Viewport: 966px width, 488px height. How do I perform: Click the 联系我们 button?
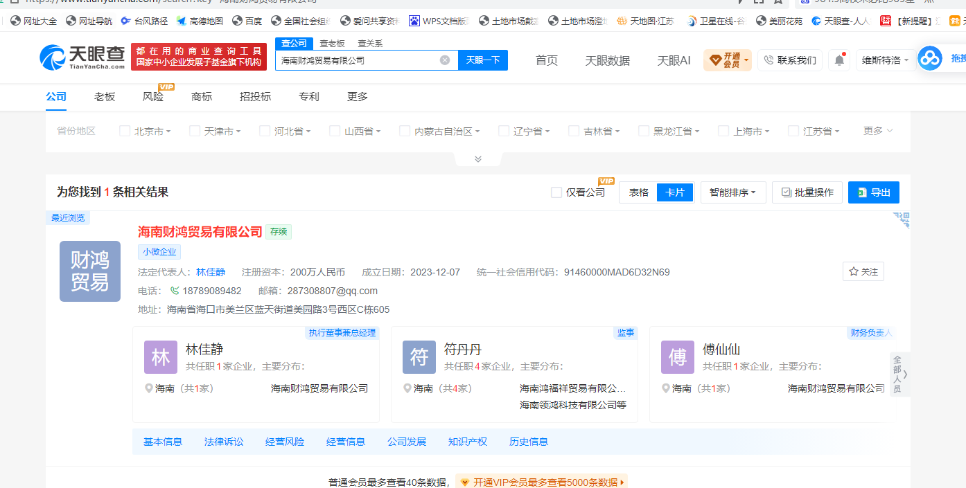tap(790, 60)
